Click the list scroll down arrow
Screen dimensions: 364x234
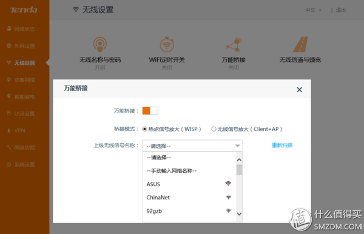[240, 214]
